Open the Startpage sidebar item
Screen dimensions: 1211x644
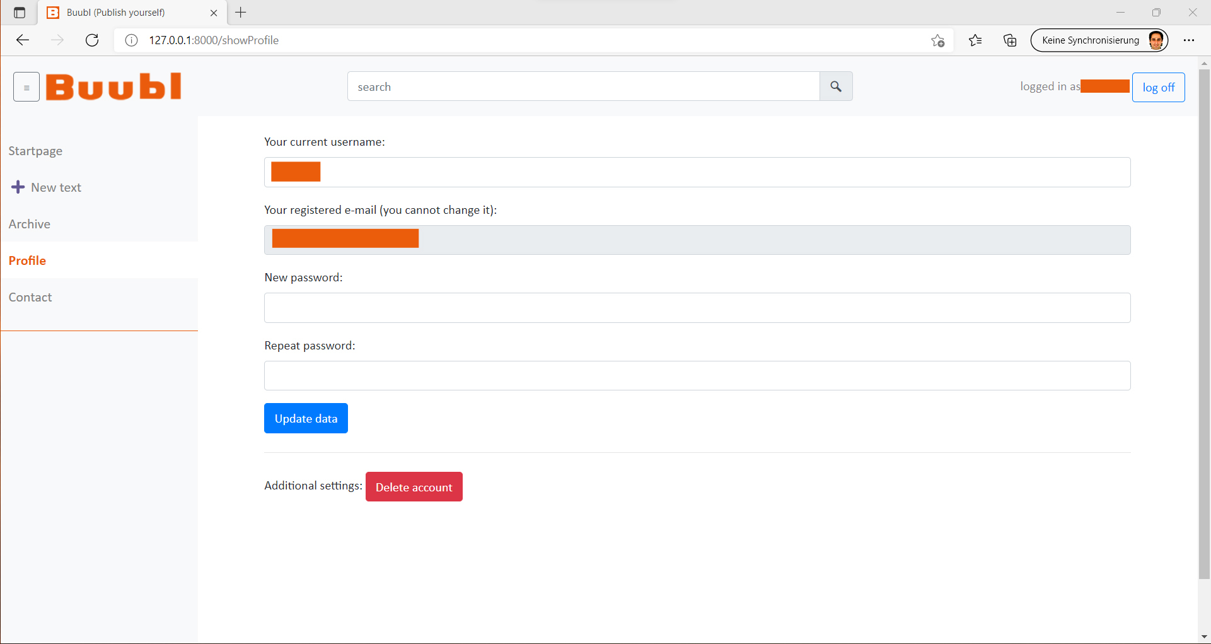click(x=35, y=151)
